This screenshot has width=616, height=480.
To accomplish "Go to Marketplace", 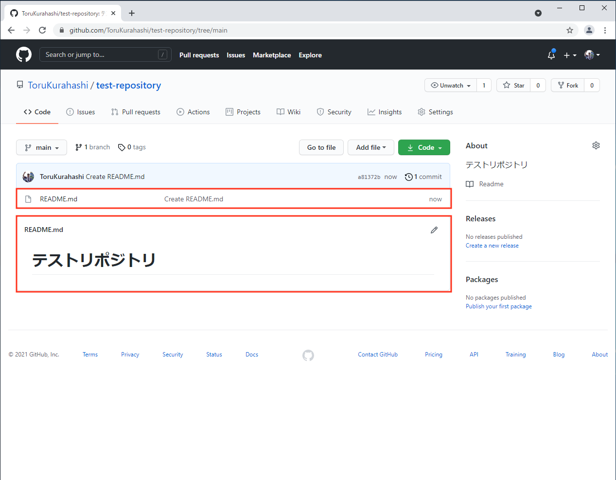I will (272, 55).
